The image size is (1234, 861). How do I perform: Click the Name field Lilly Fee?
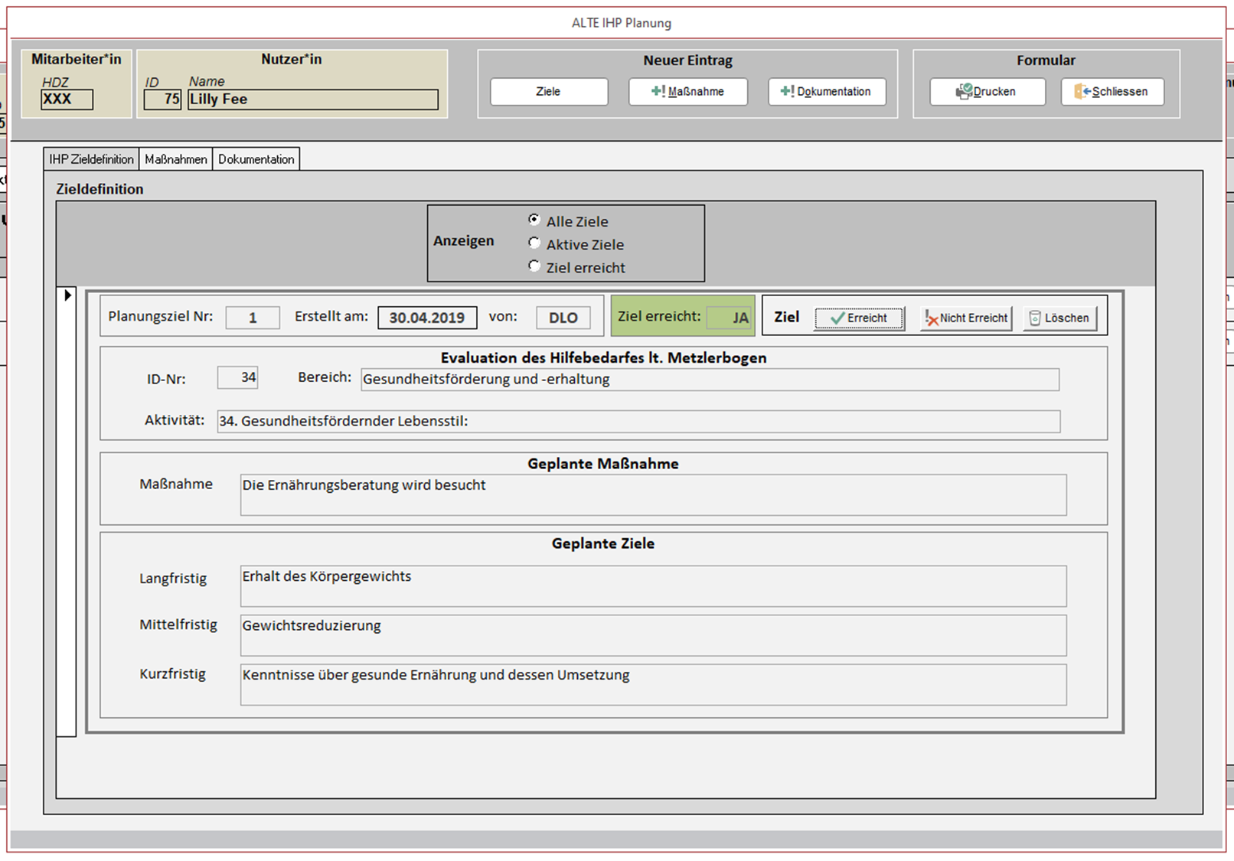point(313,99)
